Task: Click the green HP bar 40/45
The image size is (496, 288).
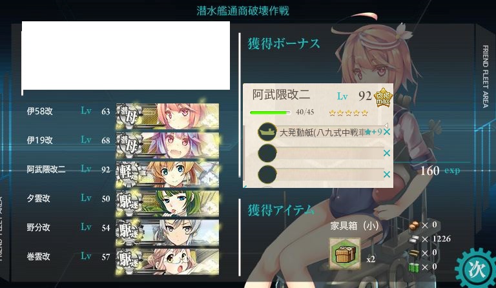Action: point(270,112)
